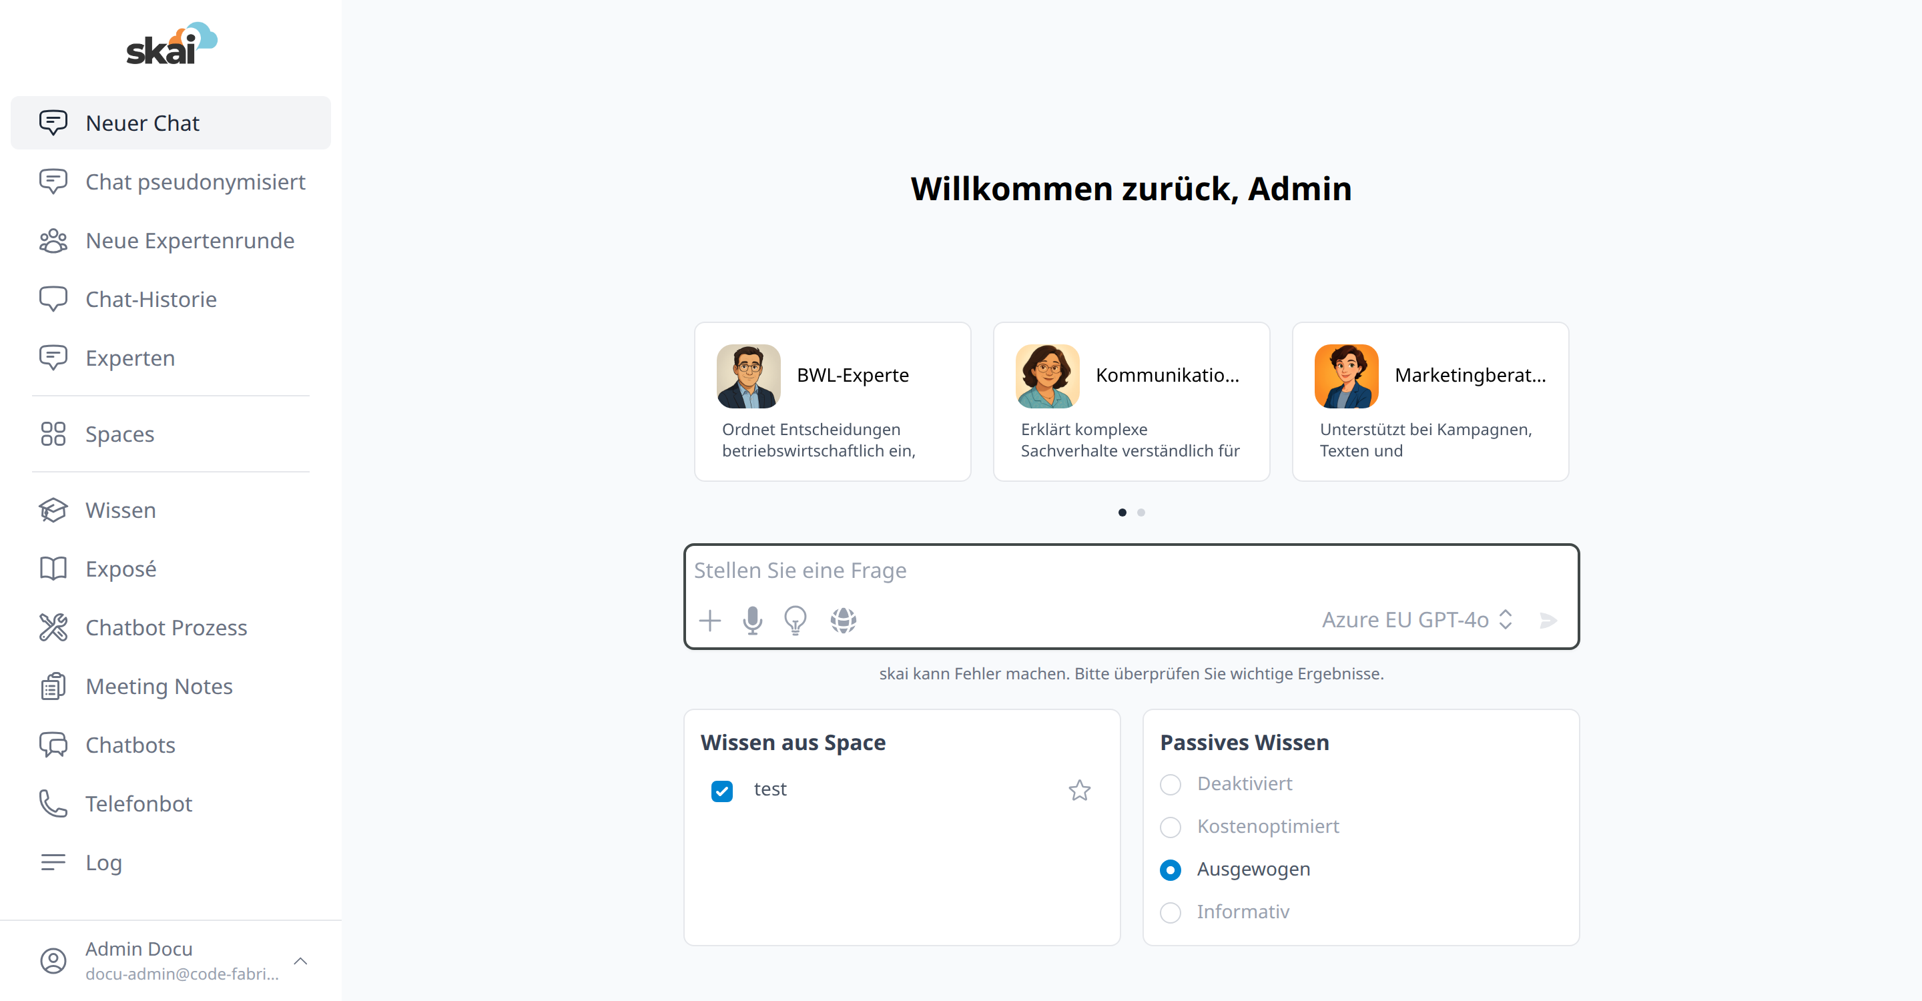Select the Ausgewogen radio option
The width and height of the screenshot is (1922, 1001).
click(1170, 870)
